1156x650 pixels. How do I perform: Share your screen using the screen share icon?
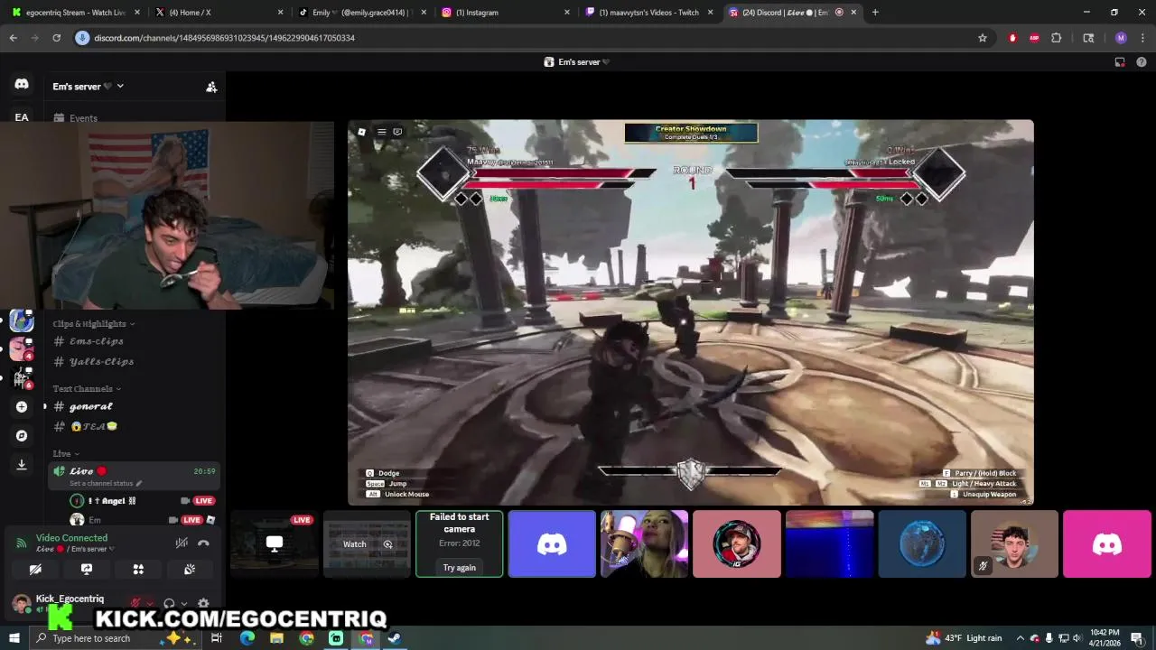[x=87, y=570]
